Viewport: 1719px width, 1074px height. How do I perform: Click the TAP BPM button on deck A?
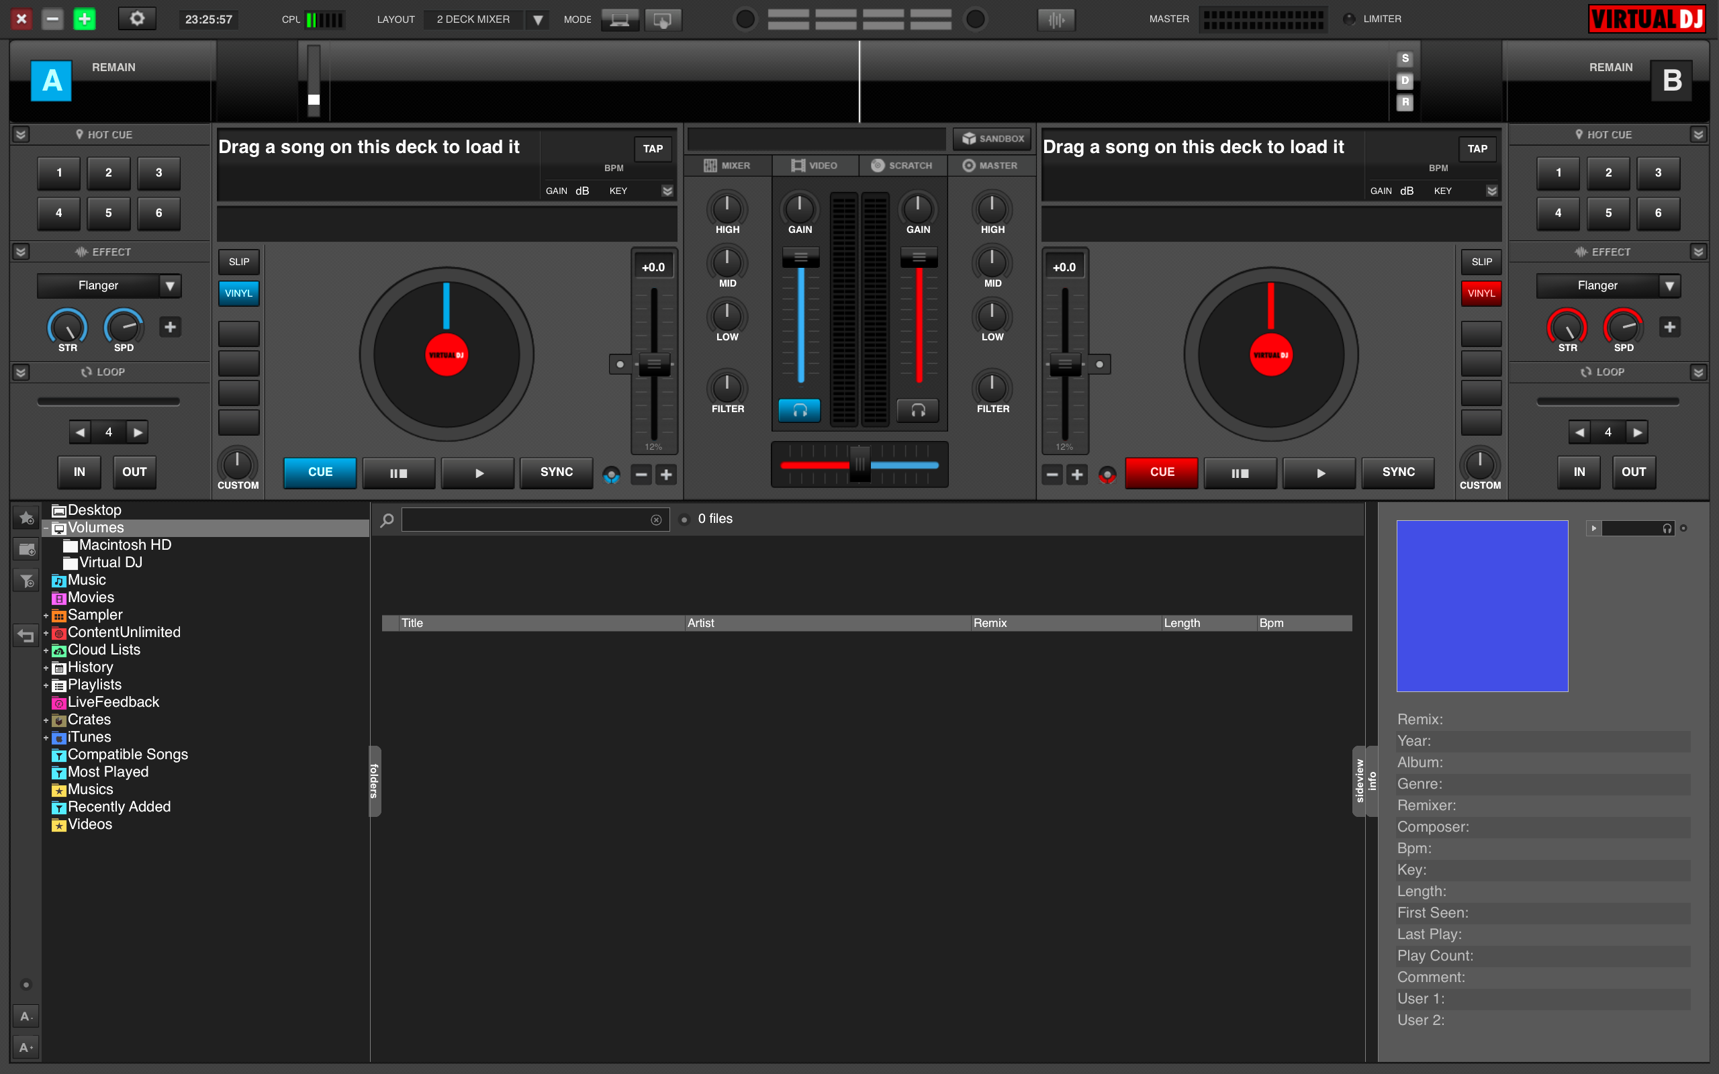[x=651, y=148]
